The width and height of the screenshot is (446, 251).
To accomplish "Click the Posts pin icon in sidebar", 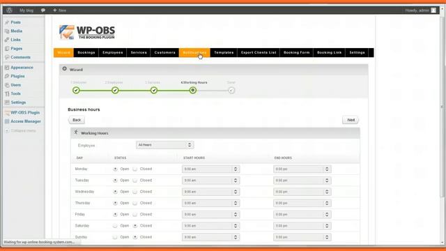I will coord(7,22).
